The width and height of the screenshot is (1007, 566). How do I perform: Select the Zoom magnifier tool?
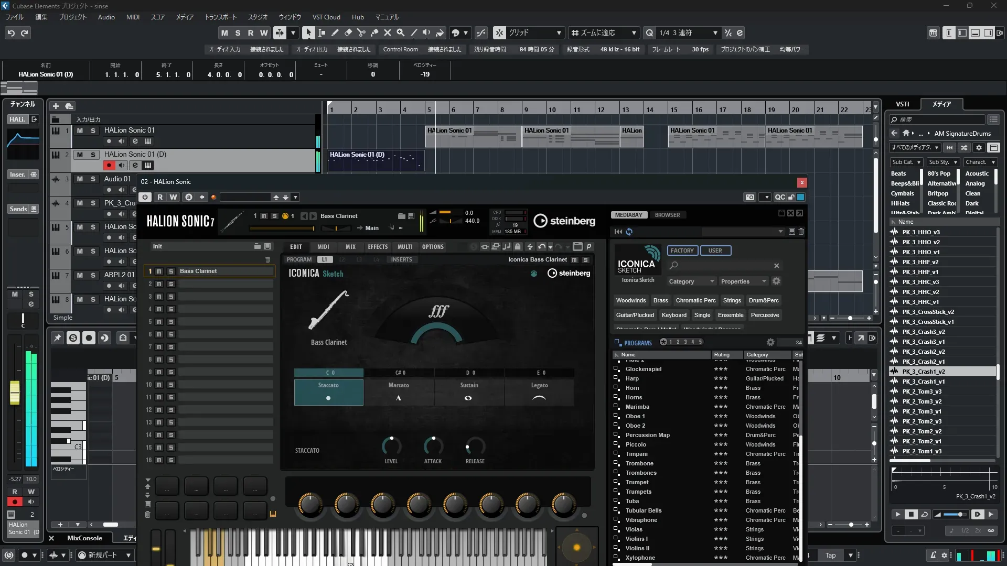(400, 33)
